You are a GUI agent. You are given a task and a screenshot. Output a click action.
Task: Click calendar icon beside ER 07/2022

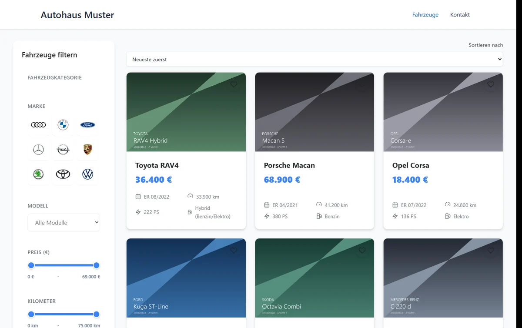tap(395, 205)
